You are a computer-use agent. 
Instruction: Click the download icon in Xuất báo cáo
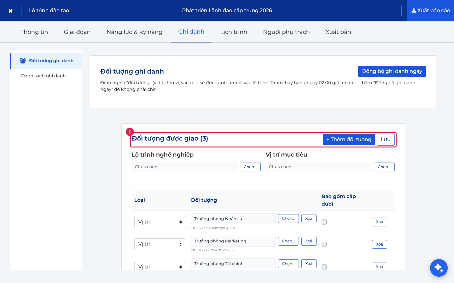tap(414, 10)
